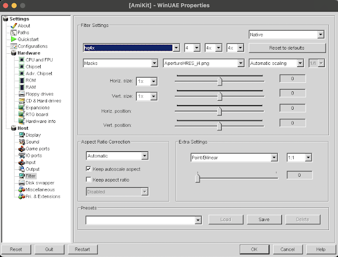The height and width of the screenshot is (257, 338).
Task: Click the Output icon in tree
Action: [x=22, y=169]
